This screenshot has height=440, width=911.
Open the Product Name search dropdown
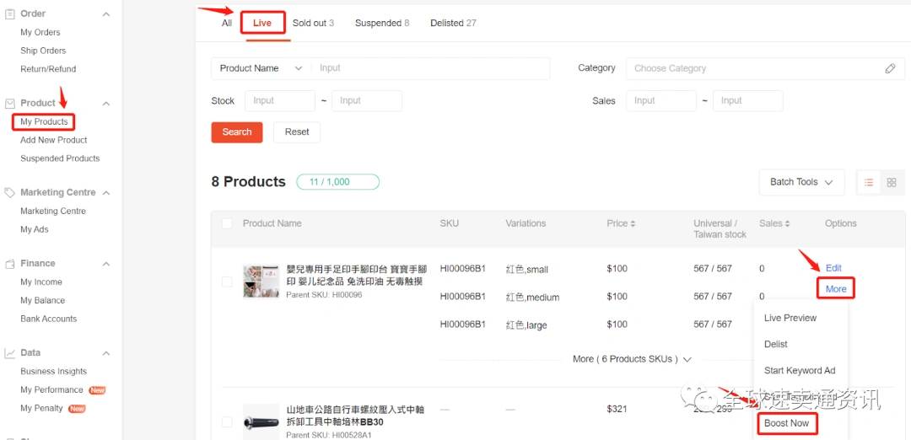pos(261,68)
